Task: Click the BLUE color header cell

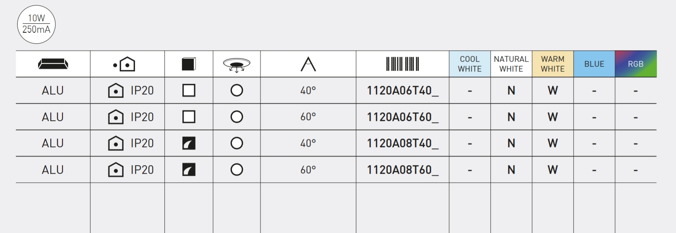Action: click(594, 64)
